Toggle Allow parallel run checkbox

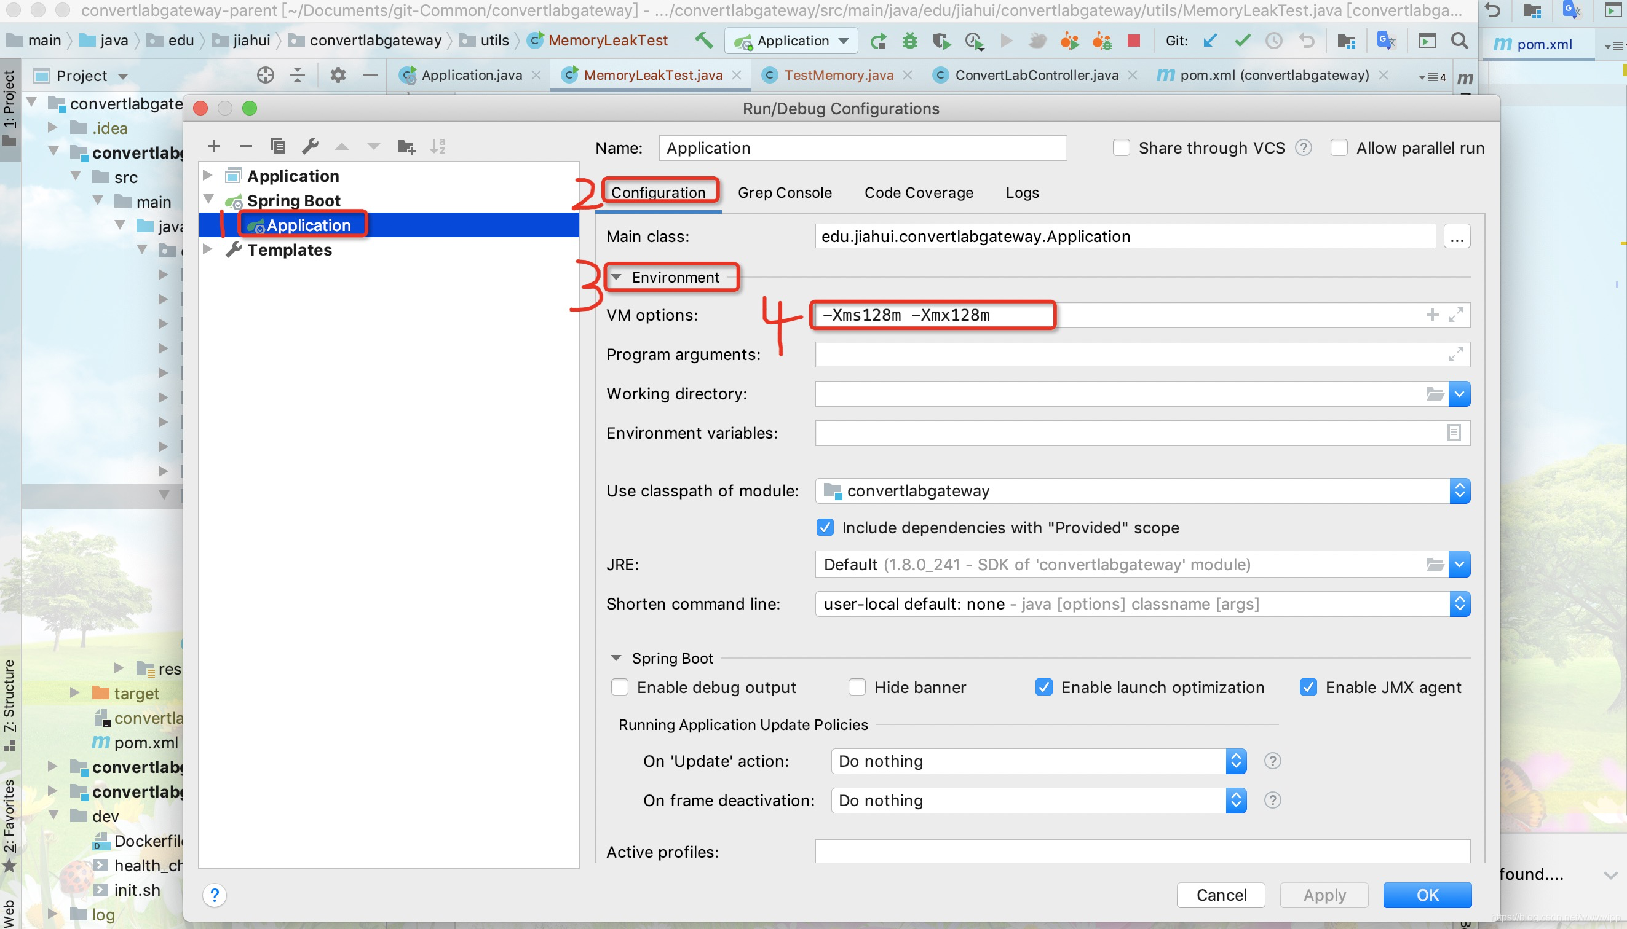[1339, 148]
